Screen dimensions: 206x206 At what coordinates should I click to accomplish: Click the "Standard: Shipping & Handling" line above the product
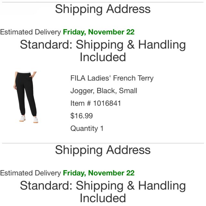pos(103,45)
